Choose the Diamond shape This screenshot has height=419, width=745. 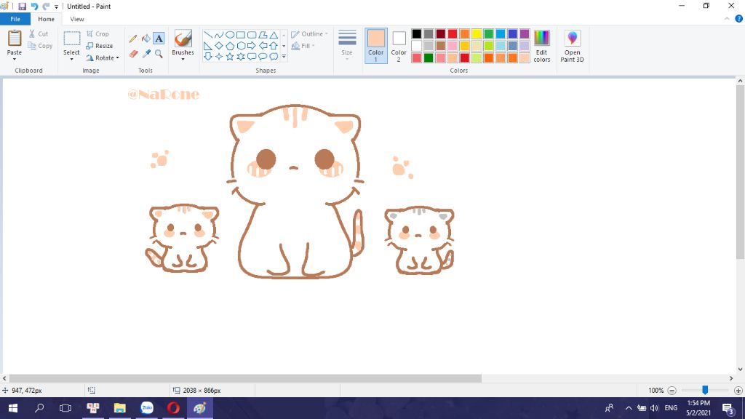coord(218,46)
